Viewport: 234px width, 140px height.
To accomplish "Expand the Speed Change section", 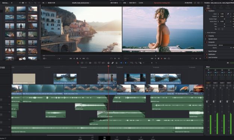I will point(212,51).
